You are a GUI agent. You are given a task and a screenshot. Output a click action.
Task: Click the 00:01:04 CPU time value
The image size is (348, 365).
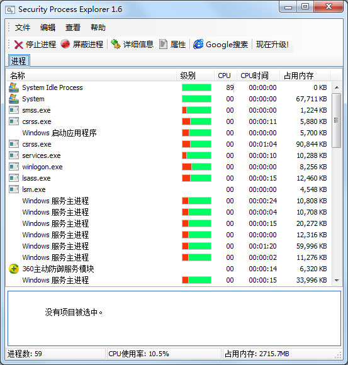[x=262, y=144]
